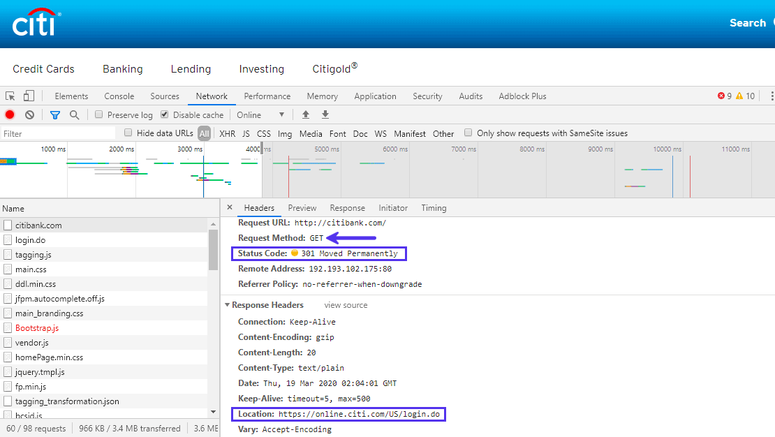775x437 pixels.
Task: Open the DevTools three-dot menu
Action: point(771,96)
